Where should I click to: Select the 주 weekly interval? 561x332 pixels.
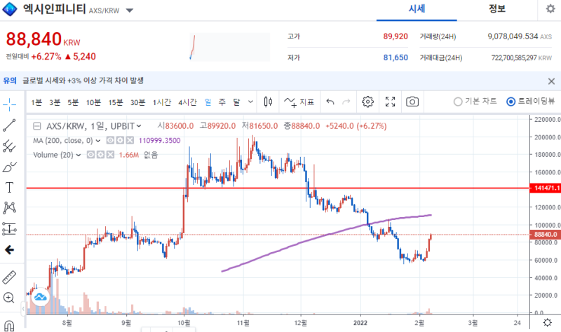[222, 102]
